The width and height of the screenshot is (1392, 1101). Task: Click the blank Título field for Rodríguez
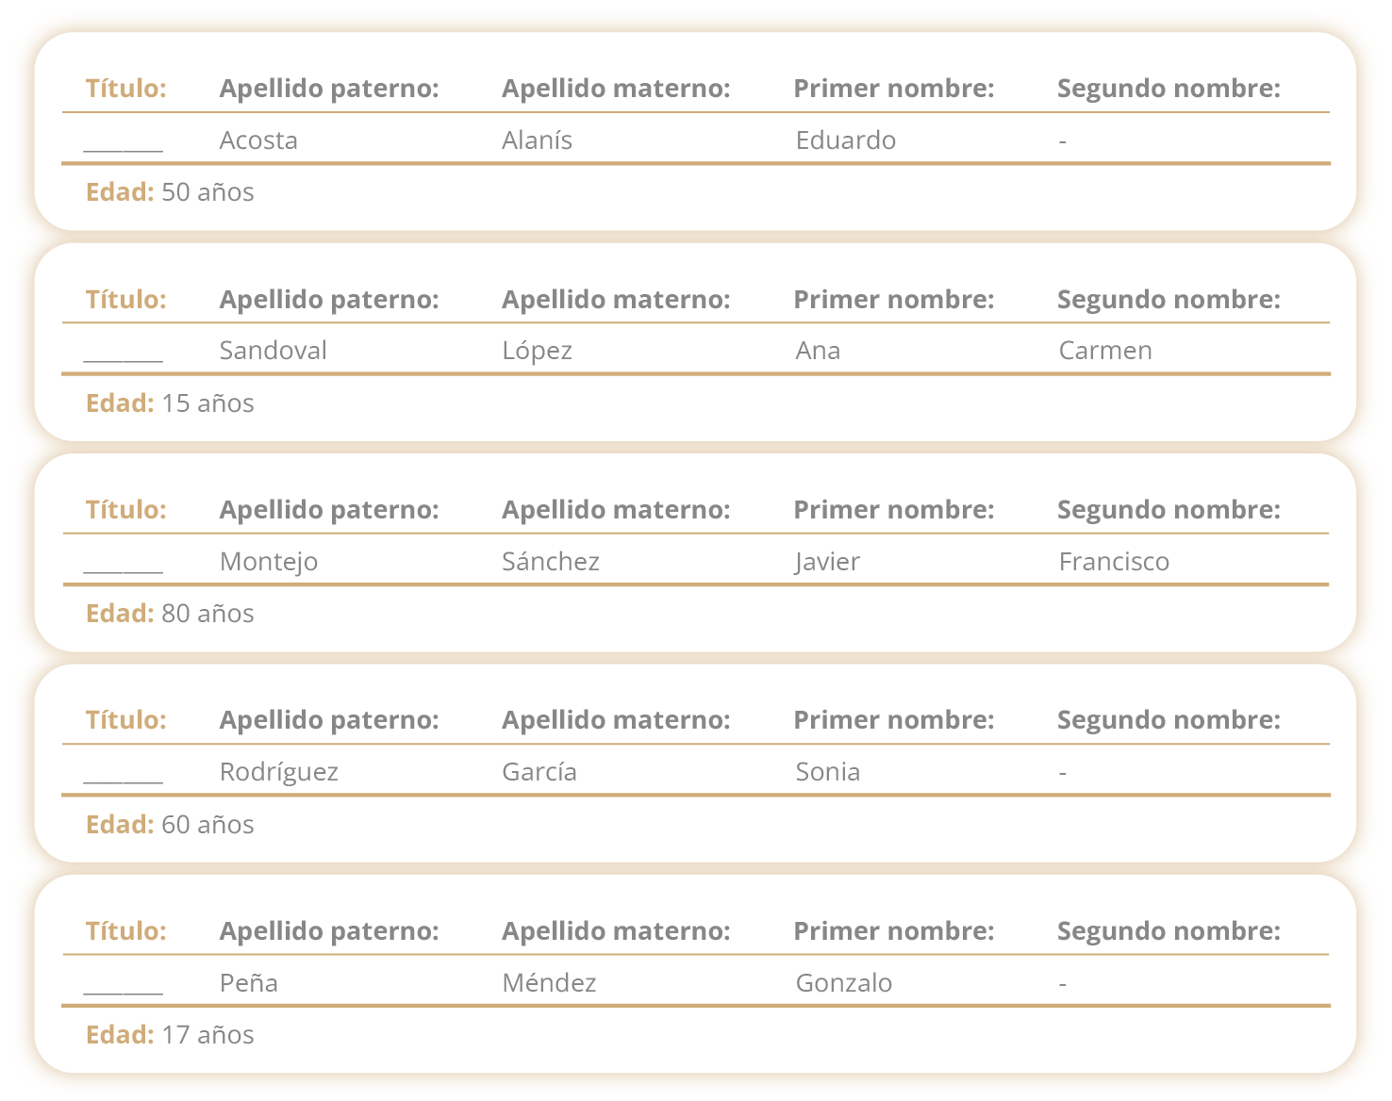coord(123,774)
